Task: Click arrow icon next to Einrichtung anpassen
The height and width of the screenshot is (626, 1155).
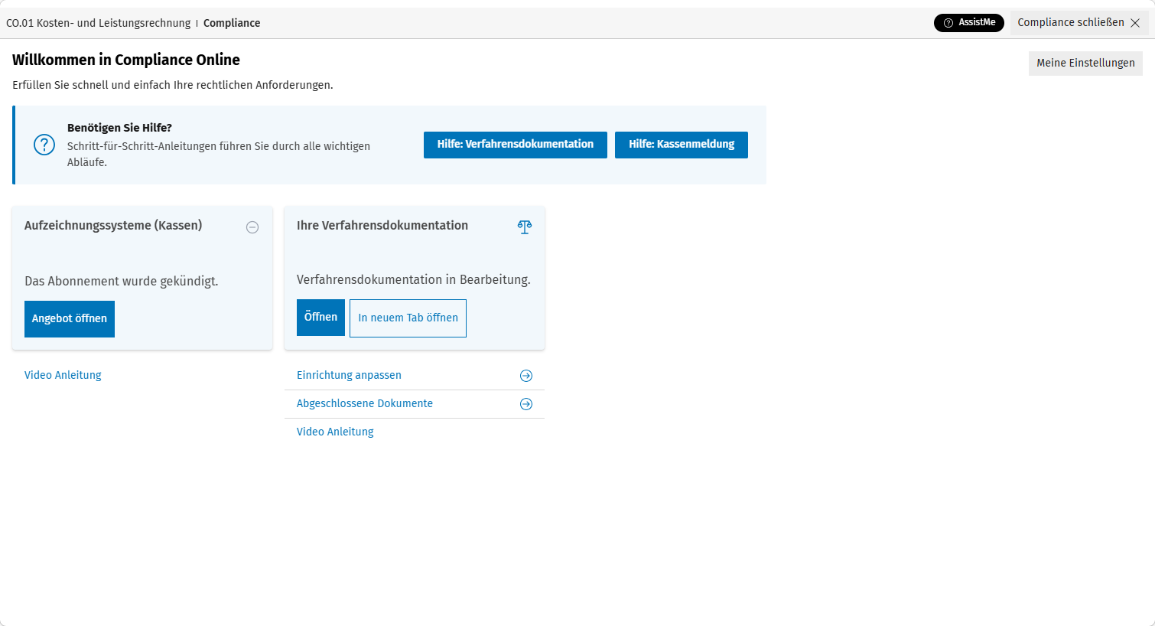Action: pyautogui.click(x=526, y=376)
